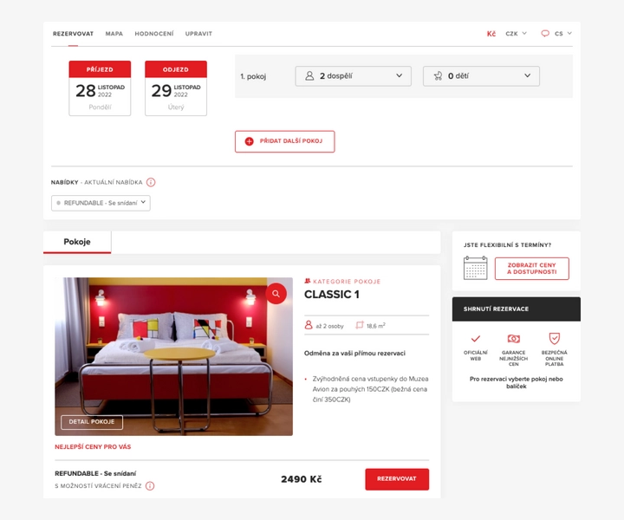The image size is (624, 520).
Task: Select the Pokoje tab
Action: tap(77, 242)
